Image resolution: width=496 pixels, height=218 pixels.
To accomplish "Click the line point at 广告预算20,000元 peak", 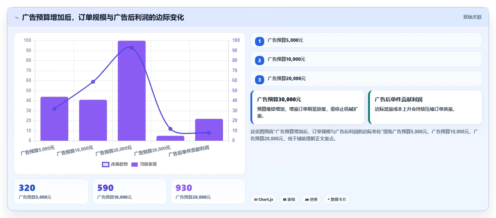I will pos(132,47).
